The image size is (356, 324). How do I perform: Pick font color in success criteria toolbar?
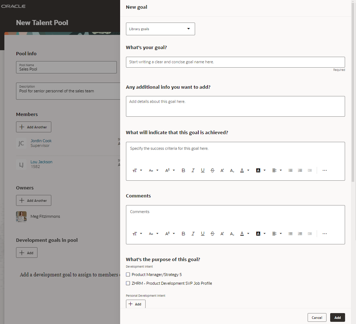click(x=245, y=170)
